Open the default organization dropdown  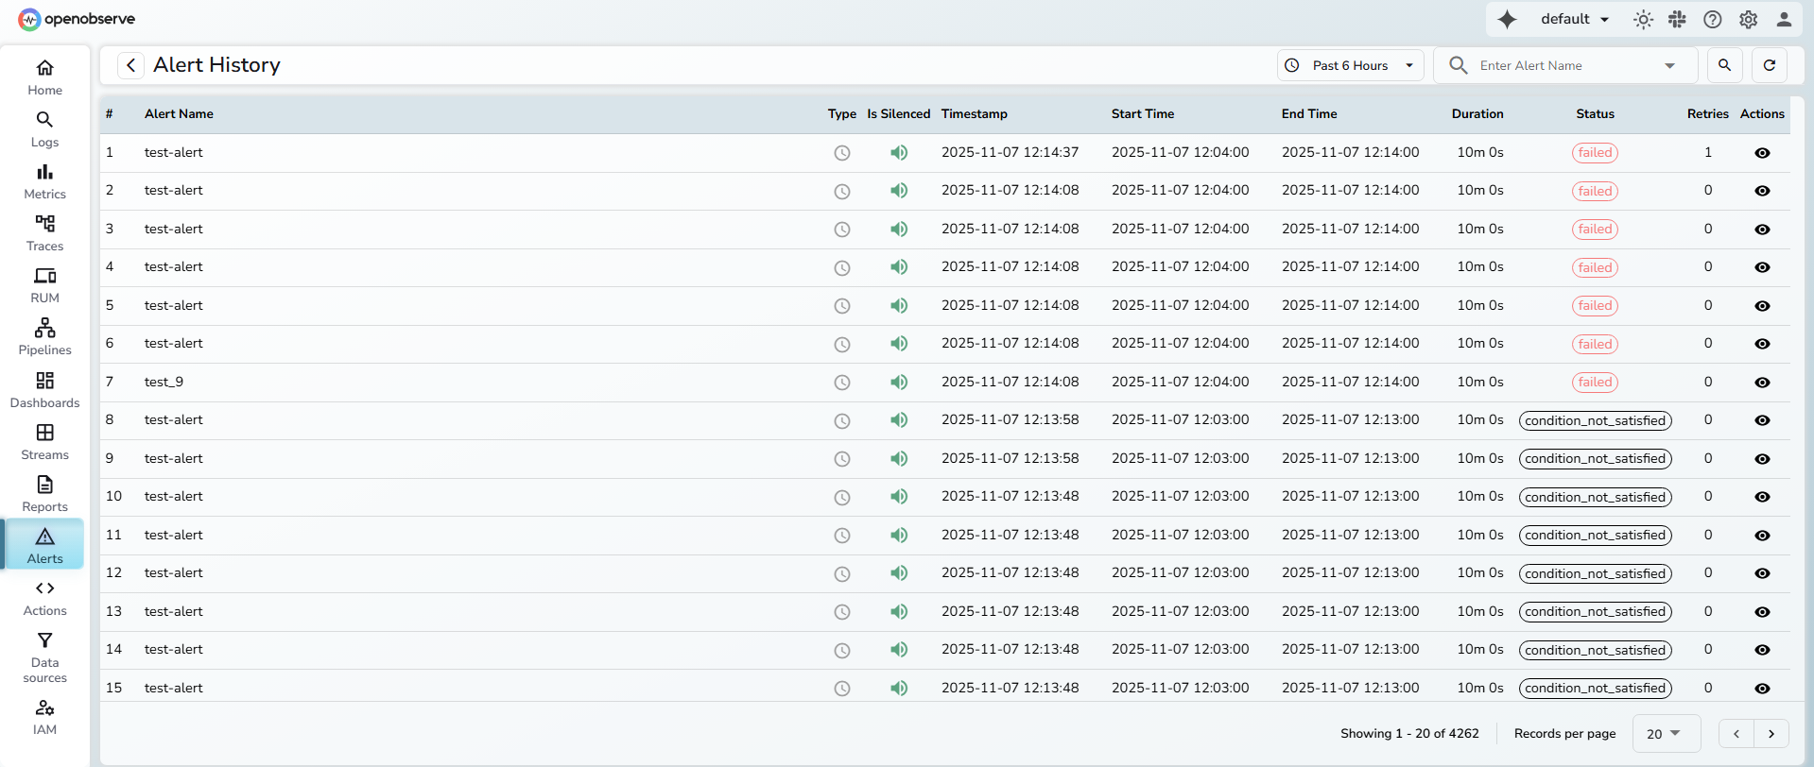point(1574,20)
